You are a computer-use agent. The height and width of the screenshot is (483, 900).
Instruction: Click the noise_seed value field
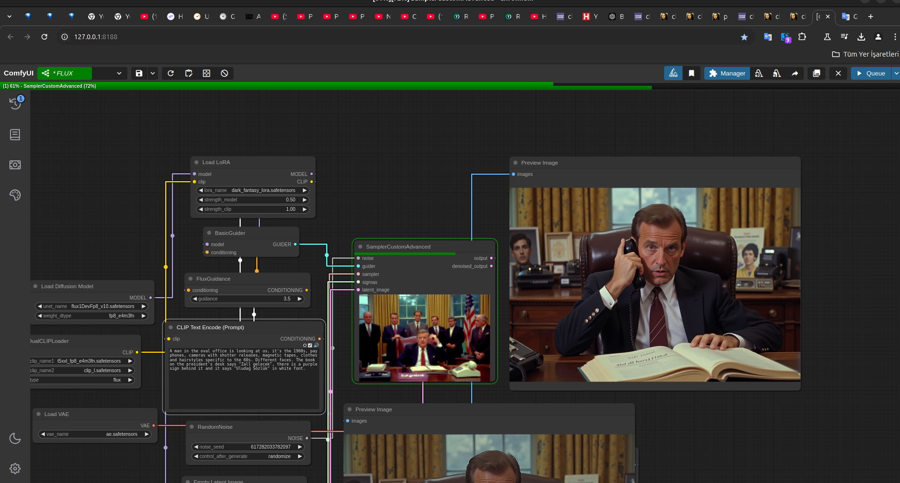point(248,447)
